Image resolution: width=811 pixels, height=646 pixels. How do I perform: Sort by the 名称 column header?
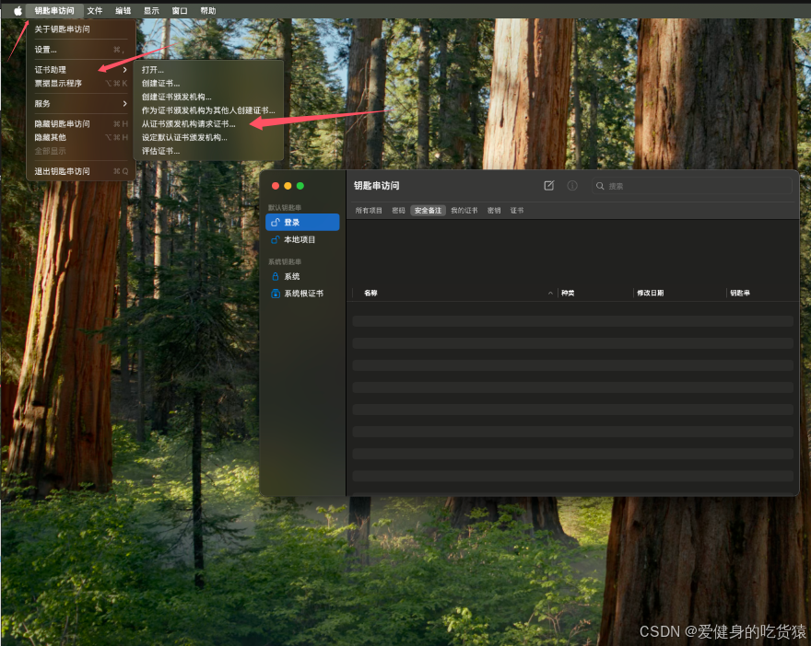370,293
